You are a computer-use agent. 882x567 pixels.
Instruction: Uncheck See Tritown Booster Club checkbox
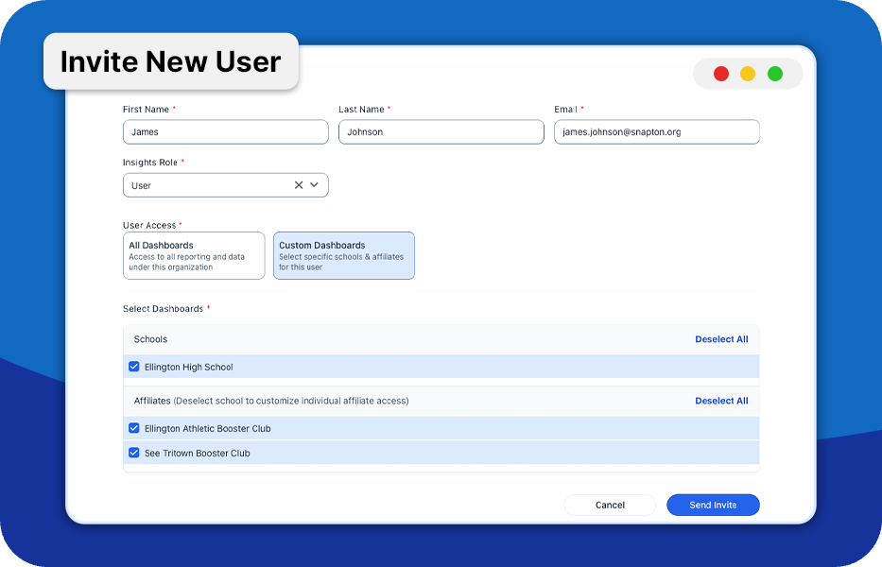[x=134, y=453]
